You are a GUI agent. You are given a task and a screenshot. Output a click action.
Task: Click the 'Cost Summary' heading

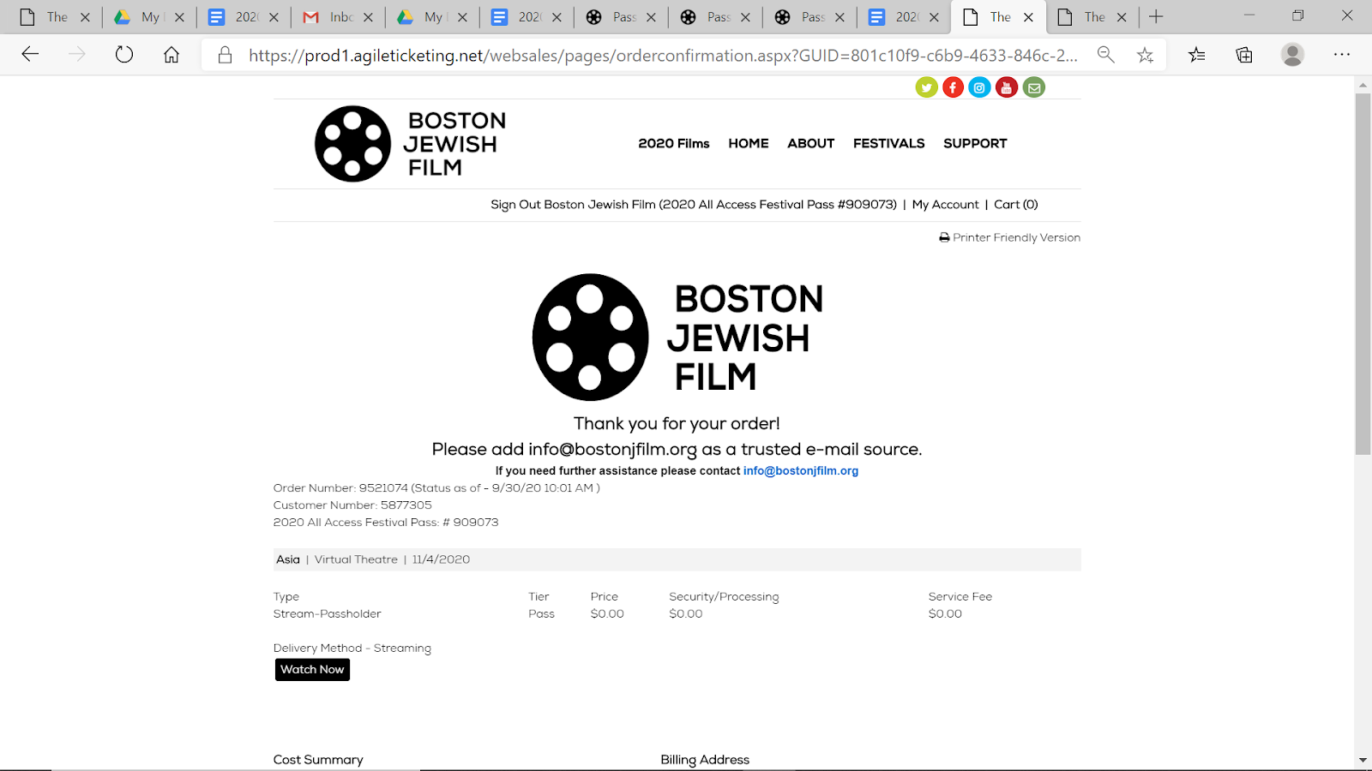coord(318,760)
